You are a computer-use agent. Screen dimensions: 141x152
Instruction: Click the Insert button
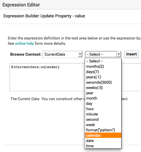[x=131, y=54]
